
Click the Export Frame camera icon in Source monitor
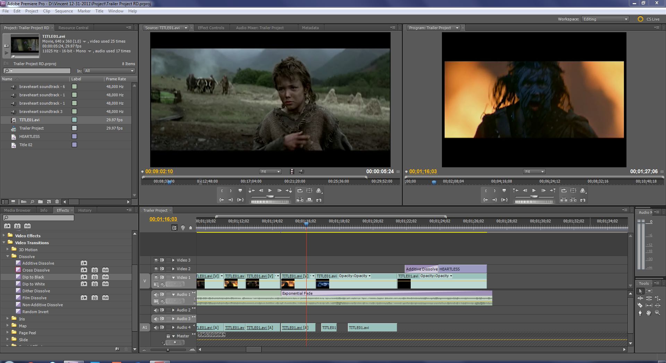click(x=319, y=200)
